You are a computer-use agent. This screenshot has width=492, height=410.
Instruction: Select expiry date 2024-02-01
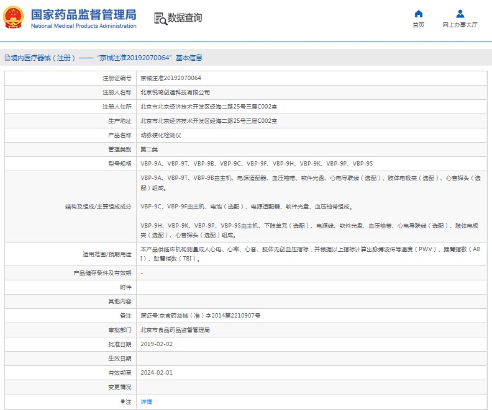[x=157, y=373]
